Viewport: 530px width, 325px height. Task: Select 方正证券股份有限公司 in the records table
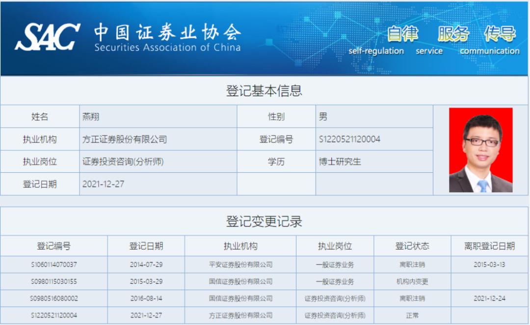click(x=240, y=315)
